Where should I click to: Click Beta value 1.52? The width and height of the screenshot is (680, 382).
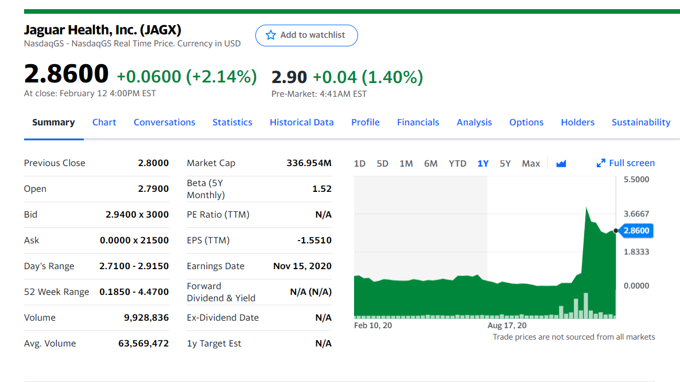click(x=322, y=188)
